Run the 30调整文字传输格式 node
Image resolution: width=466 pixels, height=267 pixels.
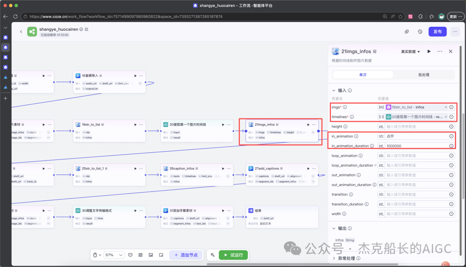(x=135, y=210)
